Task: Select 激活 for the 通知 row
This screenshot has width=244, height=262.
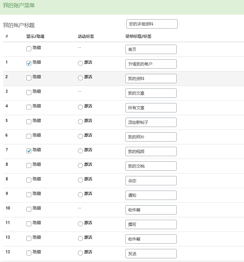Action: coord(80,195)
